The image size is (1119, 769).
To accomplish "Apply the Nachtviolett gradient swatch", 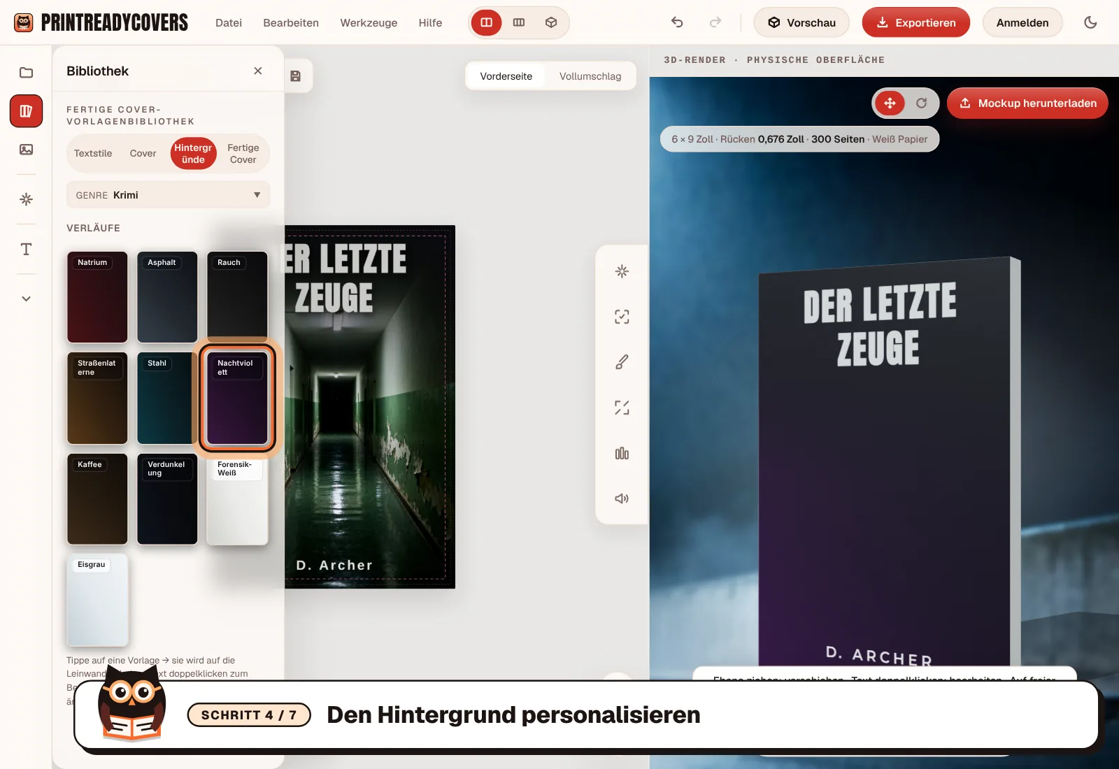I will [x=237, y=398].
